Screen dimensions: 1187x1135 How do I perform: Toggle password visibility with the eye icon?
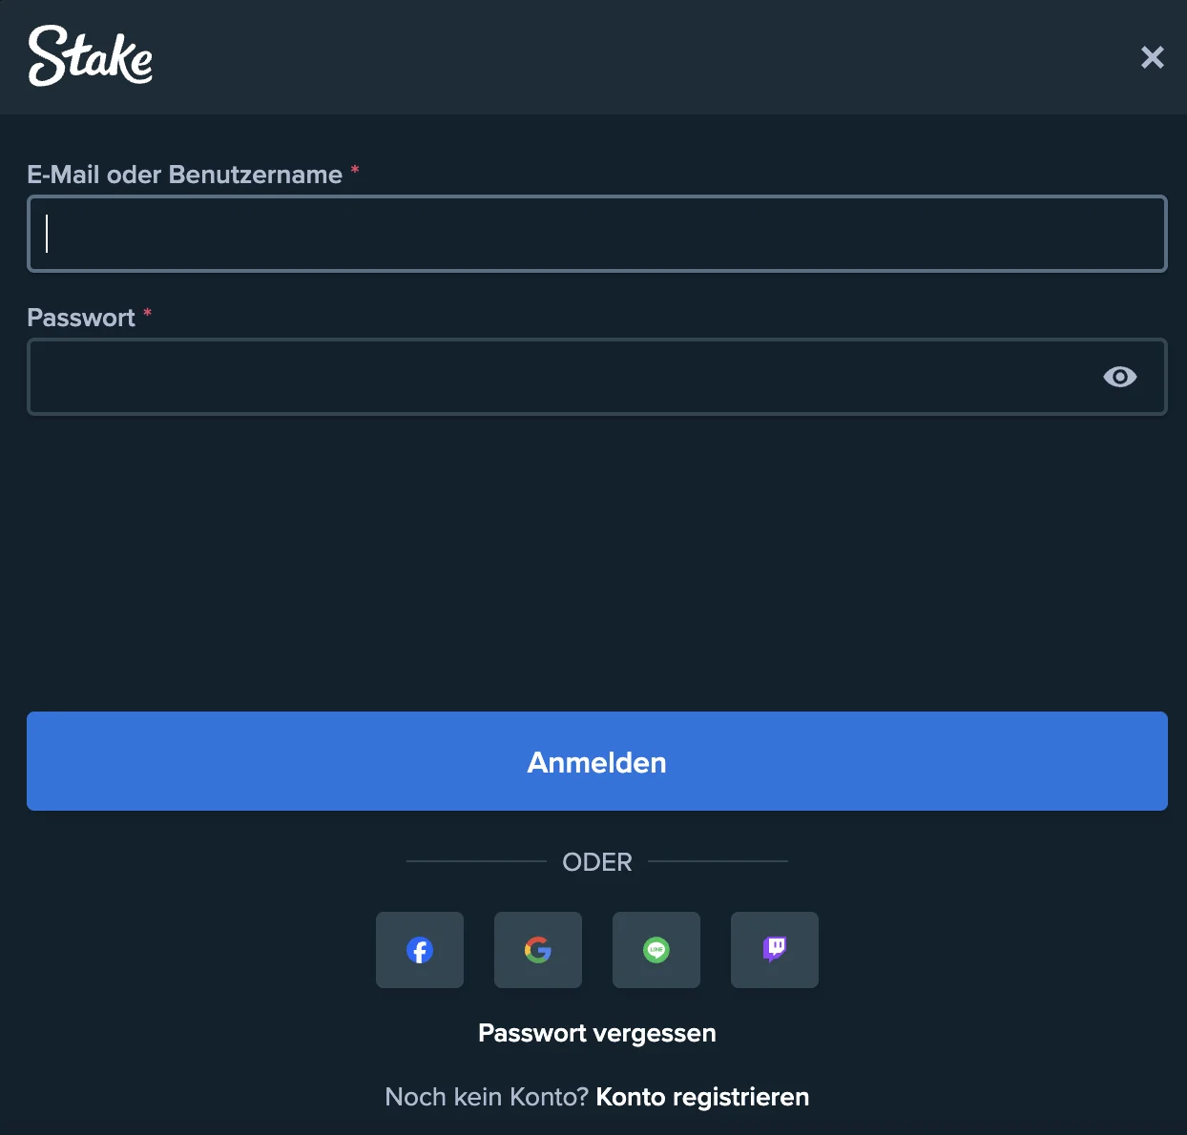[1120, 377]
